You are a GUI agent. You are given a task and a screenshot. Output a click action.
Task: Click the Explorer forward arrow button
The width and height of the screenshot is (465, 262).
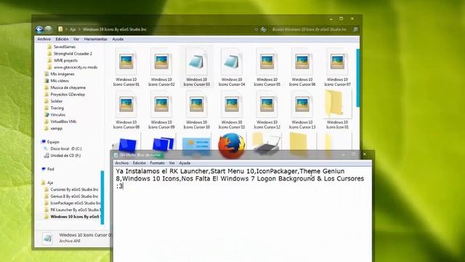(49, 29)
